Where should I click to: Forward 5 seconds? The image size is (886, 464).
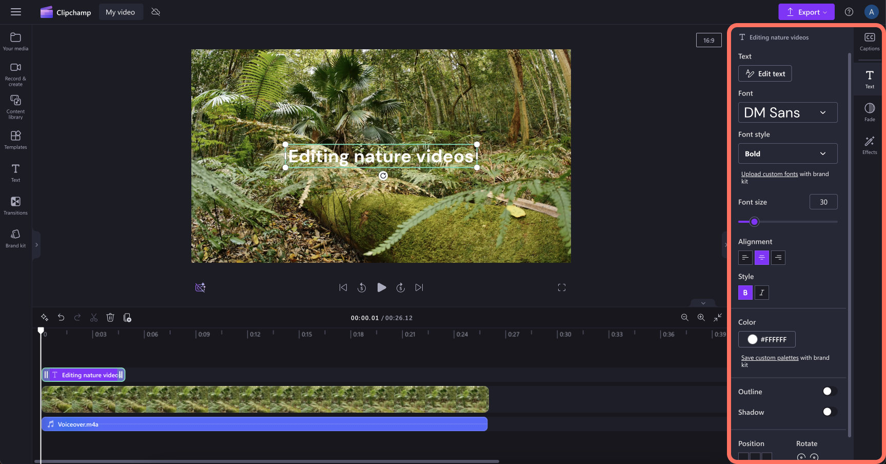click(x=401, y=287)
